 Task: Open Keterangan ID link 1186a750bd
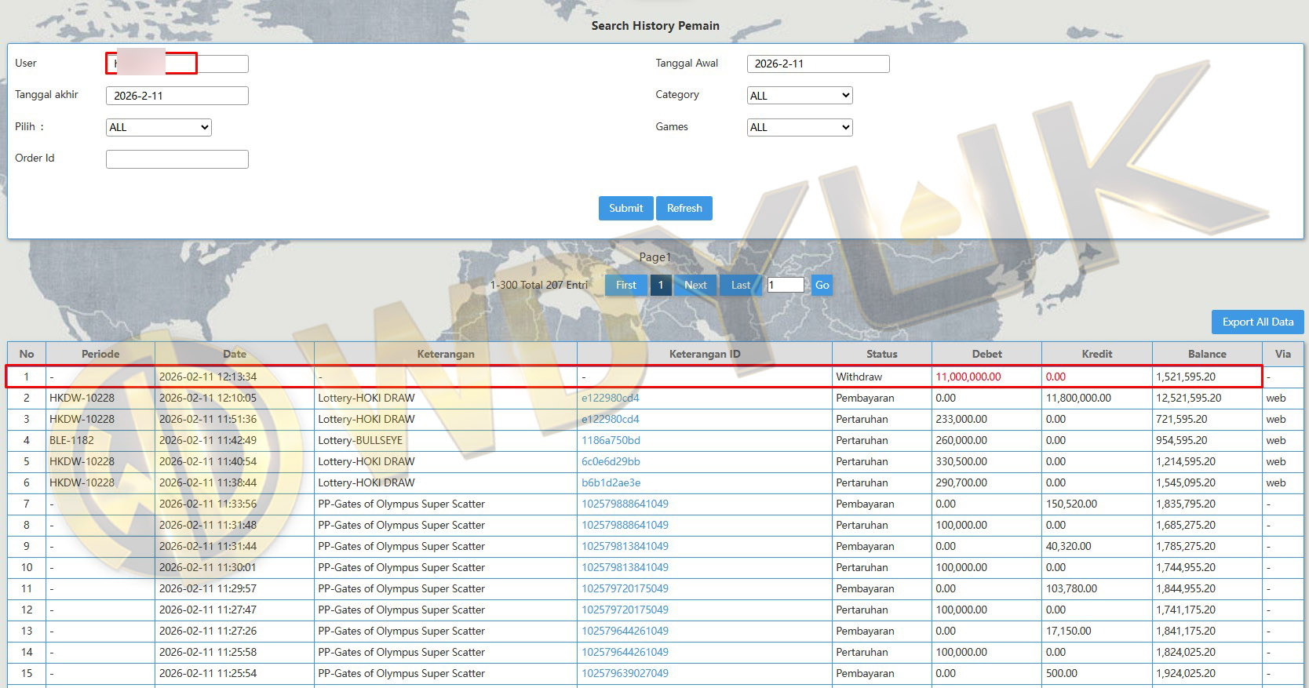tap(611, 440)
